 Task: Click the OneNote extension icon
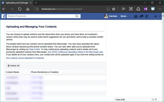click(145, 9)
